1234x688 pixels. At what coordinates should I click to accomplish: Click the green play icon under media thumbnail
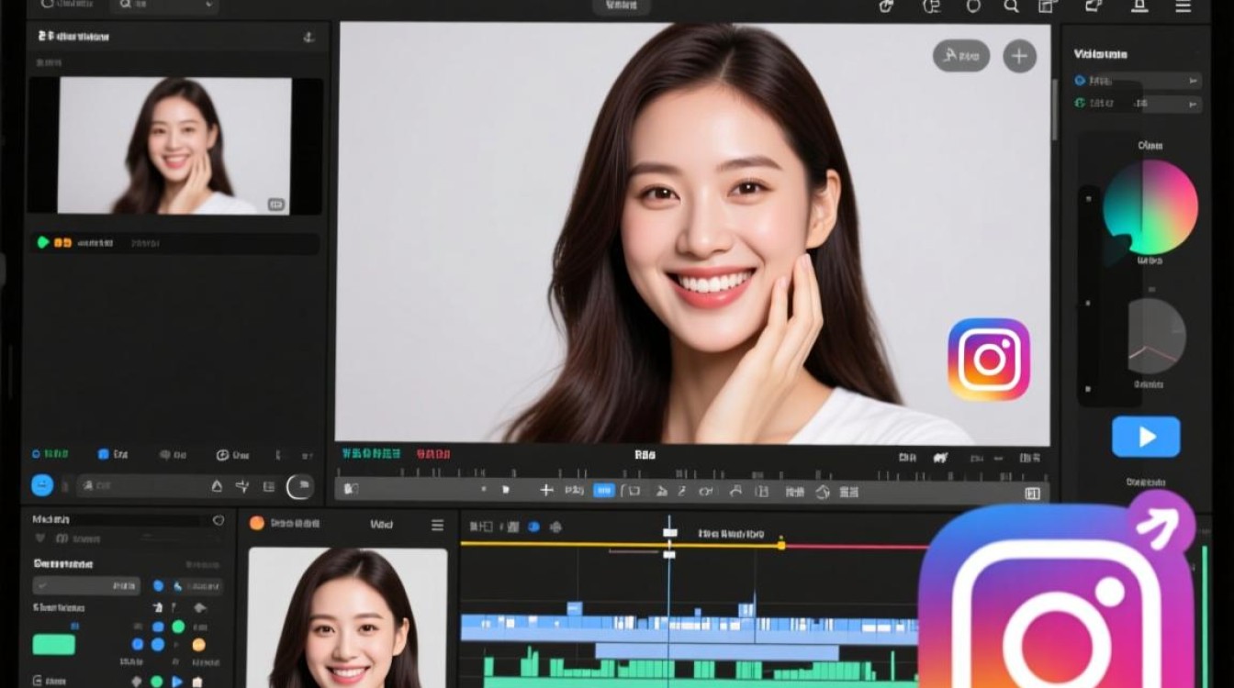pos(42,243)
